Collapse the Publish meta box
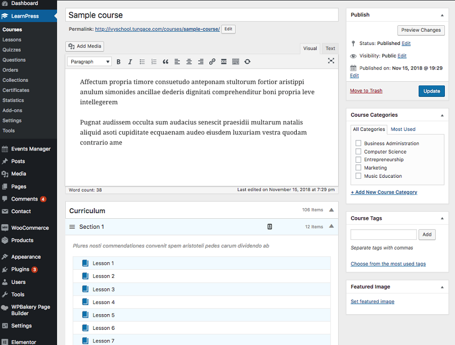This screenshot has width=455, height=345. [x=442, y=15]
